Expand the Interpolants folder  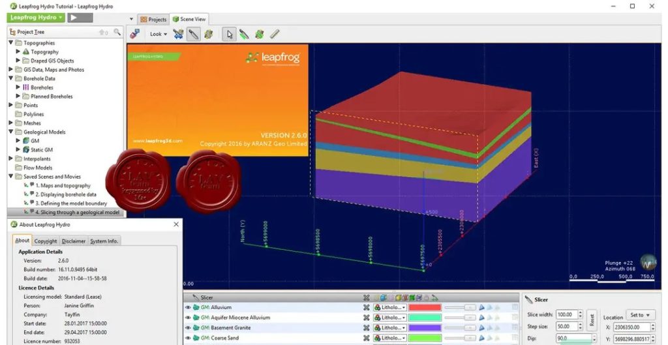coord(11,158)
